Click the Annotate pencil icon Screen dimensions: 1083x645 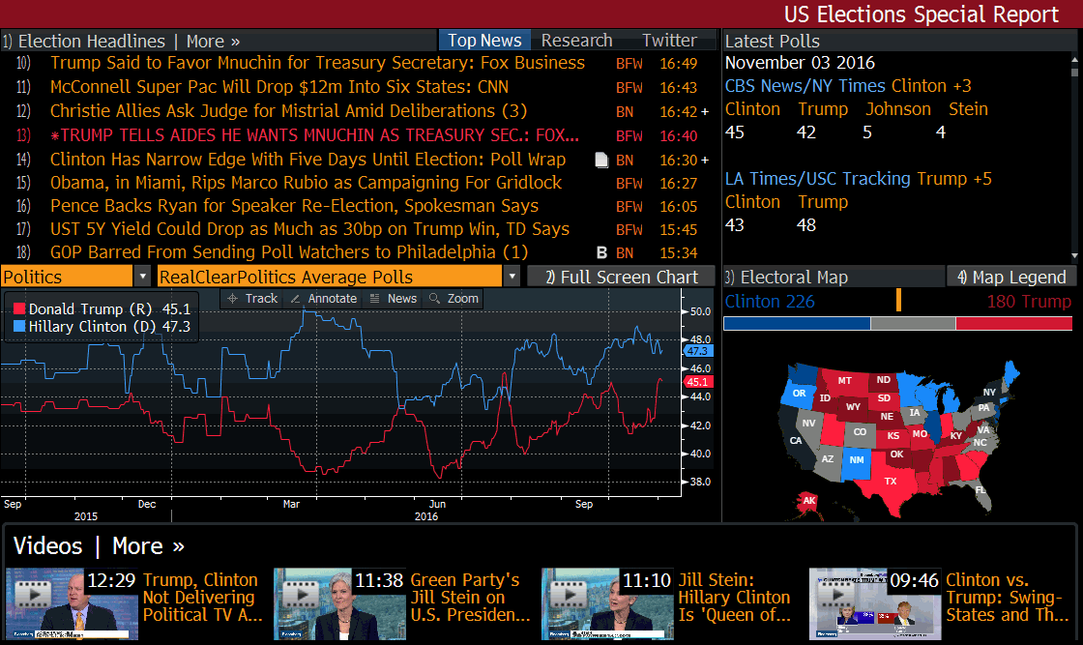296,299
